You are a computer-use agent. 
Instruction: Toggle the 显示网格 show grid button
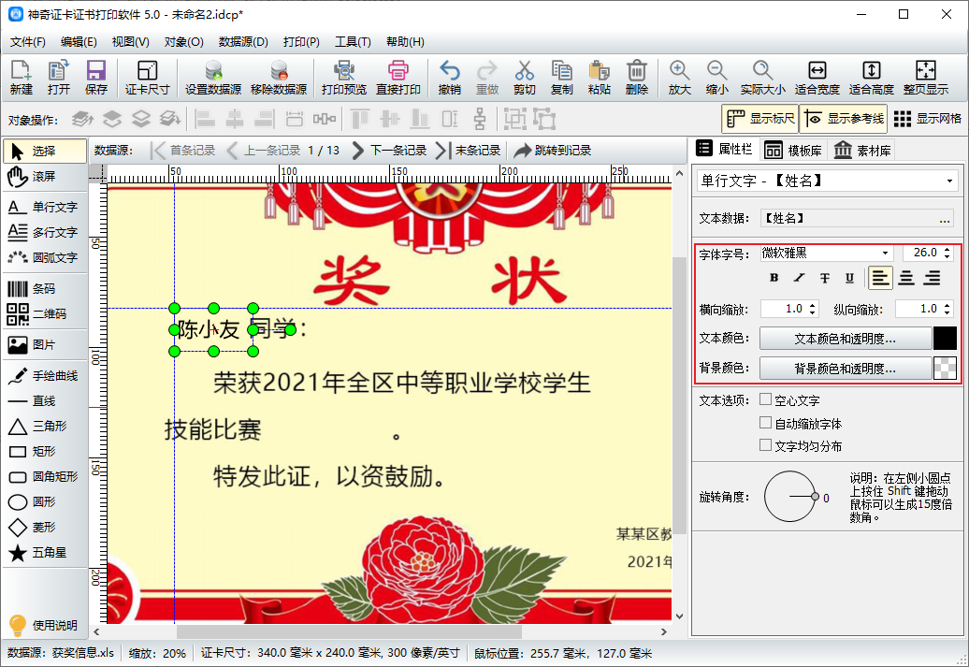click(x=926, y=119)
